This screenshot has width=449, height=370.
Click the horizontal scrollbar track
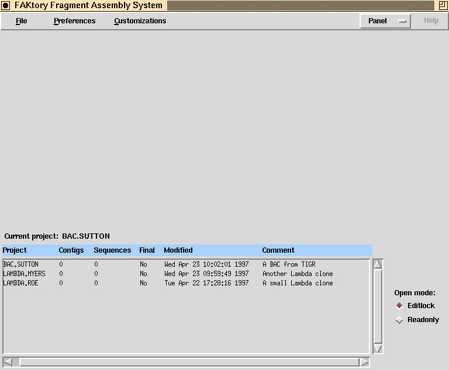187,362
